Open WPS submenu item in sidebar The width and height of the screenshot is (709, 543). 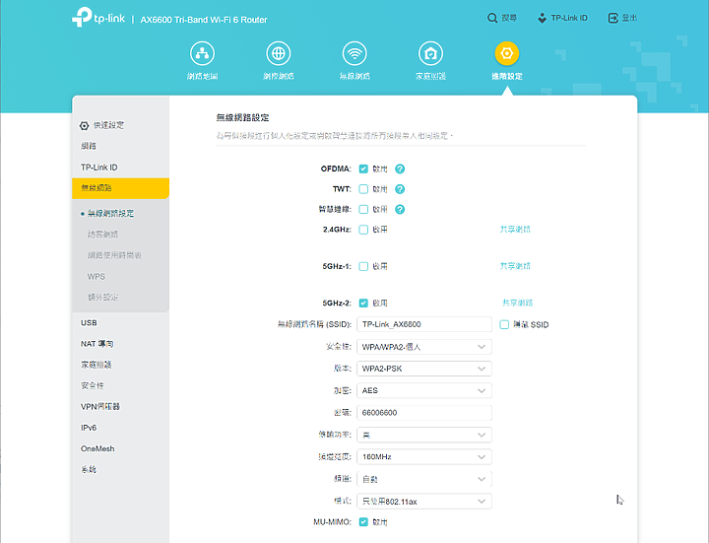[96, 277]
